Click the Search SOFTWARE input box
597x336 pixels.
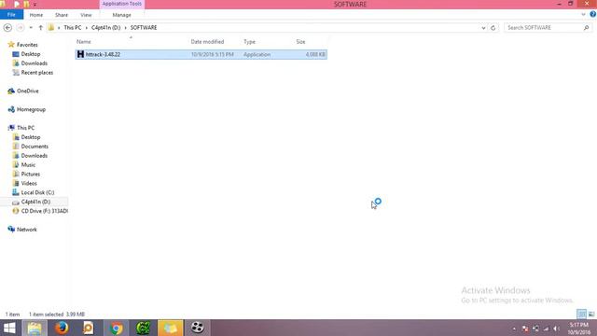pos(543,28)
